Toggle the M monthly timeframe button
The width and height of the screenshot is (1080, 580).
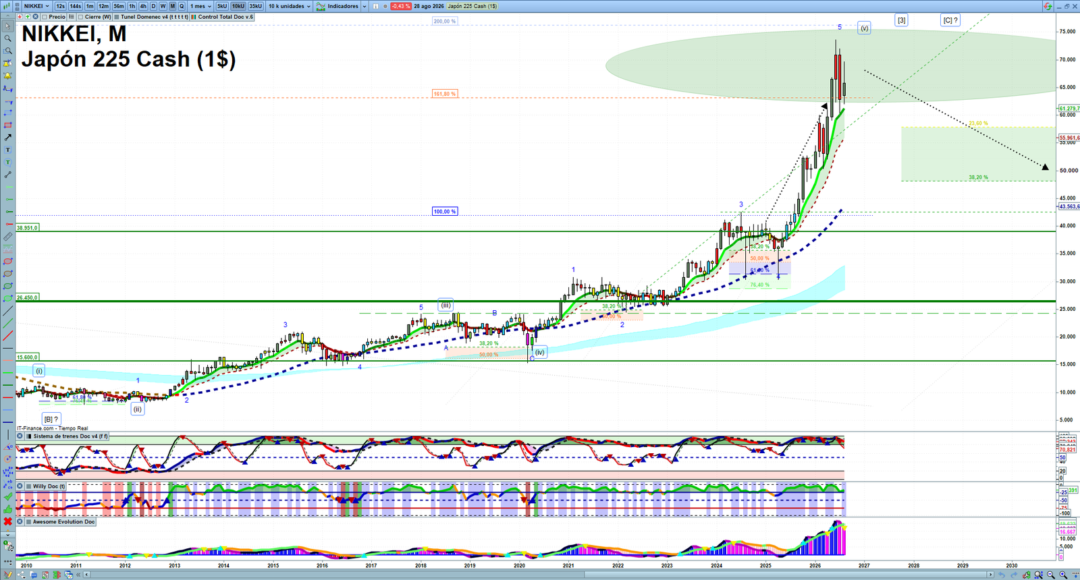coord(172,6)
